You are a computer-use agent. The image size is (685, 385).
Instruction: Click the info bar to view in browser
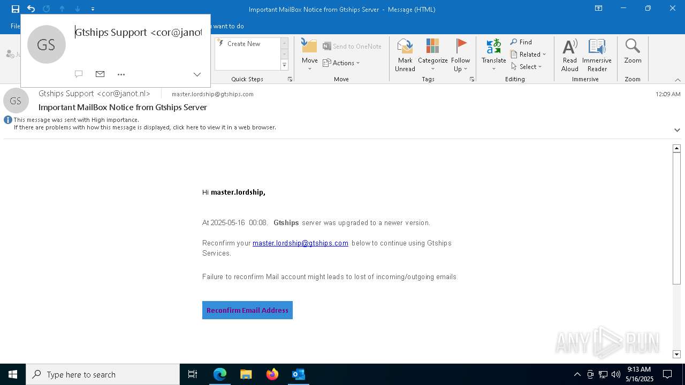tap(144, 127)
